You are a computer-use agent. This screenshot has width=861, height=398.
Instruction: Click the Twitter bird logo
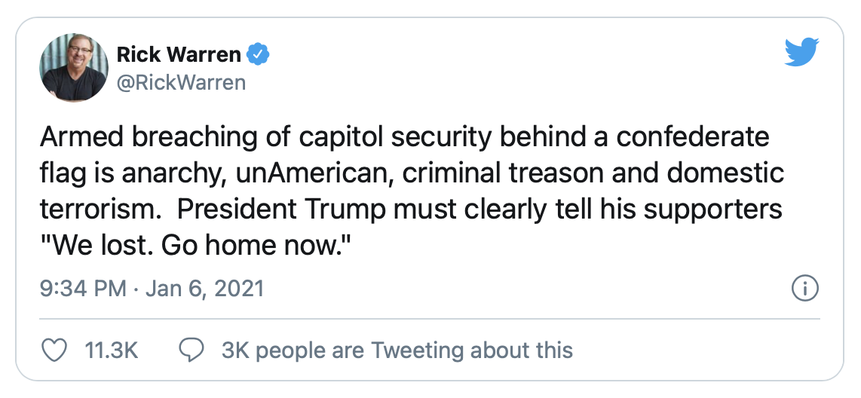coord(801,54)
